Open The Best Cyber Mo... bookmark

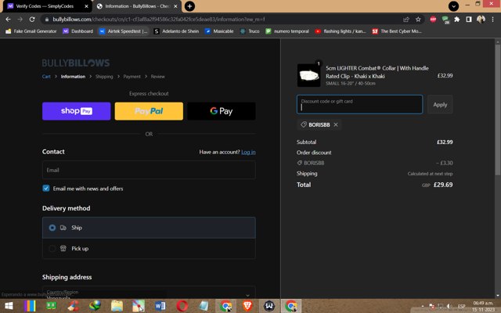tap(397, 31)
